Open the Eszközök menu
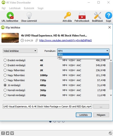The image size is (113, 136). click(29, 8)
